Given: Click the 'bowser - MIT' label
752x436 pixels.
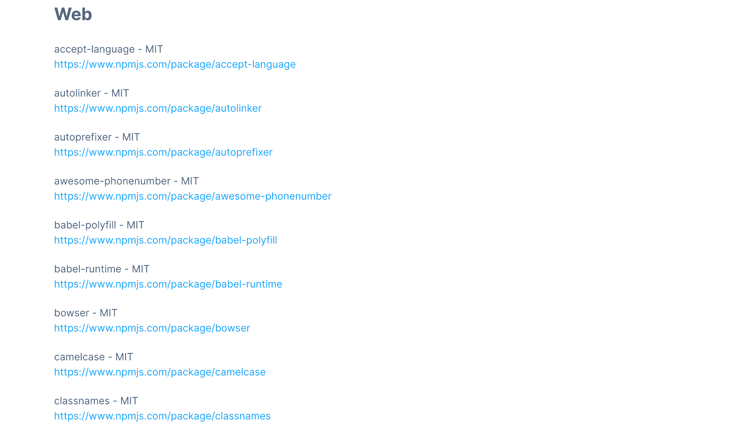Looking at the screenshot, I should click(x=86, y=313).
